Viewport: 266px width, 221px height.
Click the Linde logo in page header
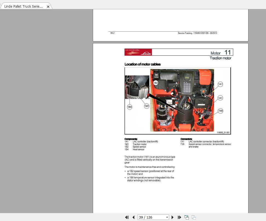tap(138, 52)
